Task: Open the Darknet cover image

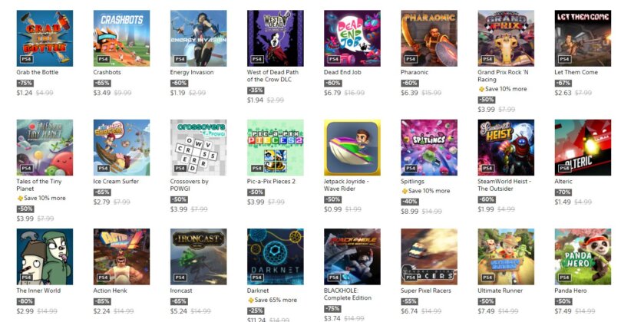Action: (276, 257)
